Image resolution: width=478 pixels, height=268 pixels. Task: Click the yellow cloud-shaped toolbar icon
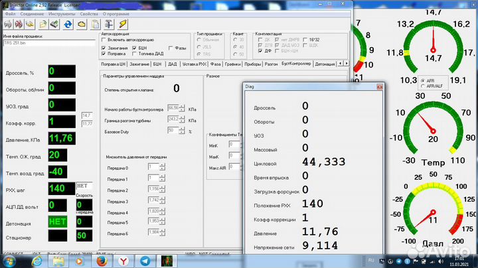click(82, 24)
